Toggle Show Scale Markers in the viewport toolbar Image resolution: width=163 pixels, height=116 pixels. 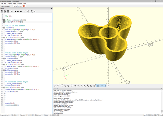[x=105, y=85]
